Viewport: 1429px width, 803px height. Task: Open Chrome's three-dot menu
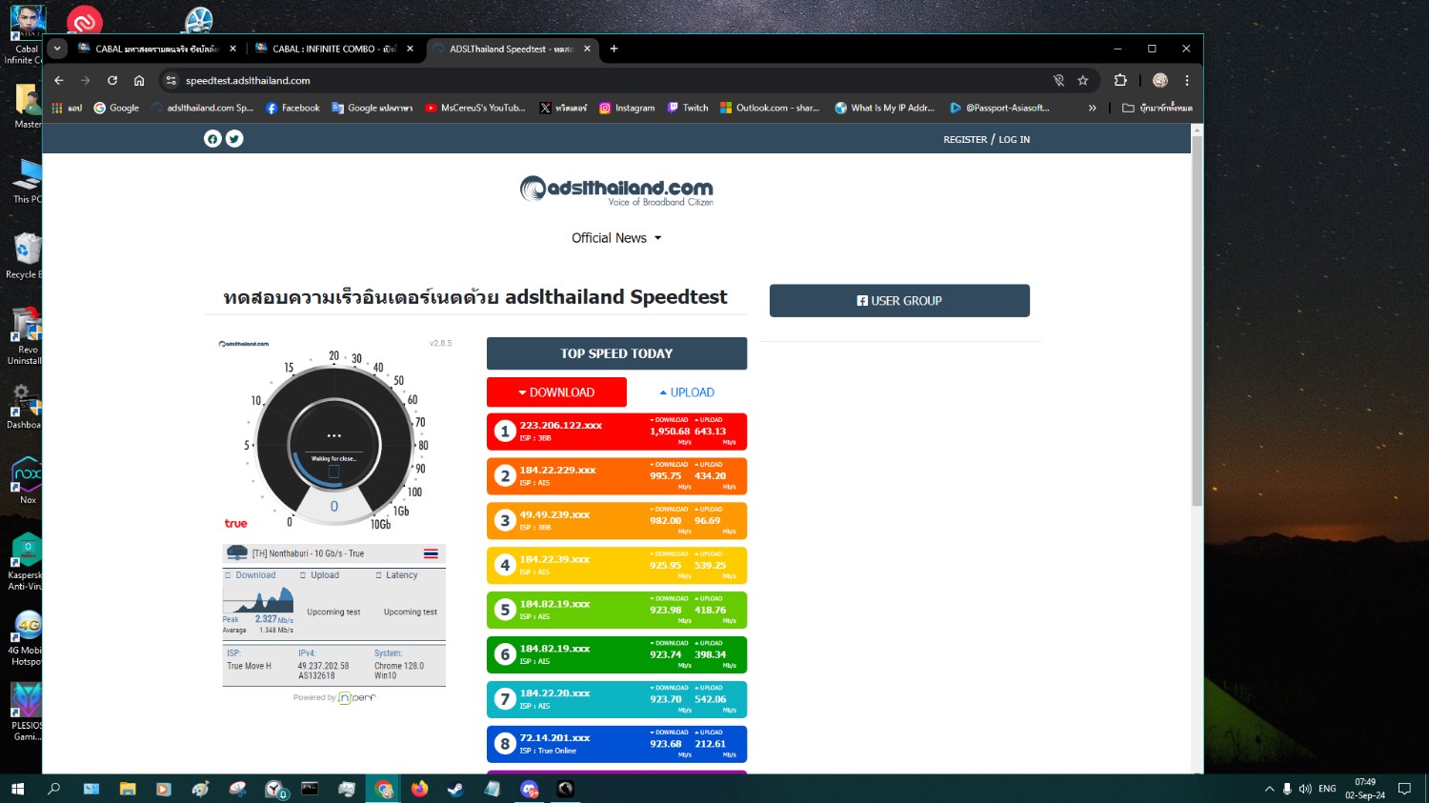coord(1187,81)
